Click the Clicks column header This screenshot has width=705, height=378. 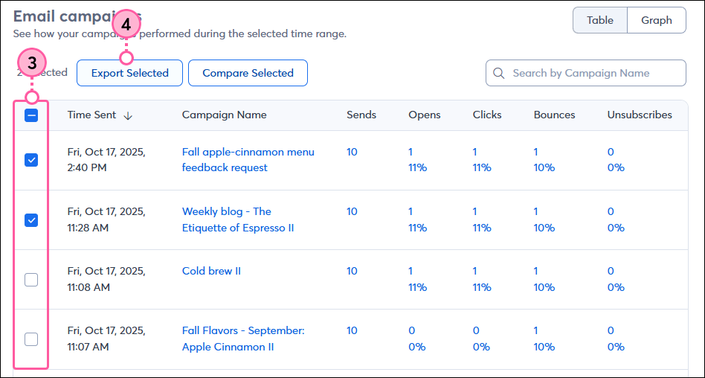tap(487, 115)
